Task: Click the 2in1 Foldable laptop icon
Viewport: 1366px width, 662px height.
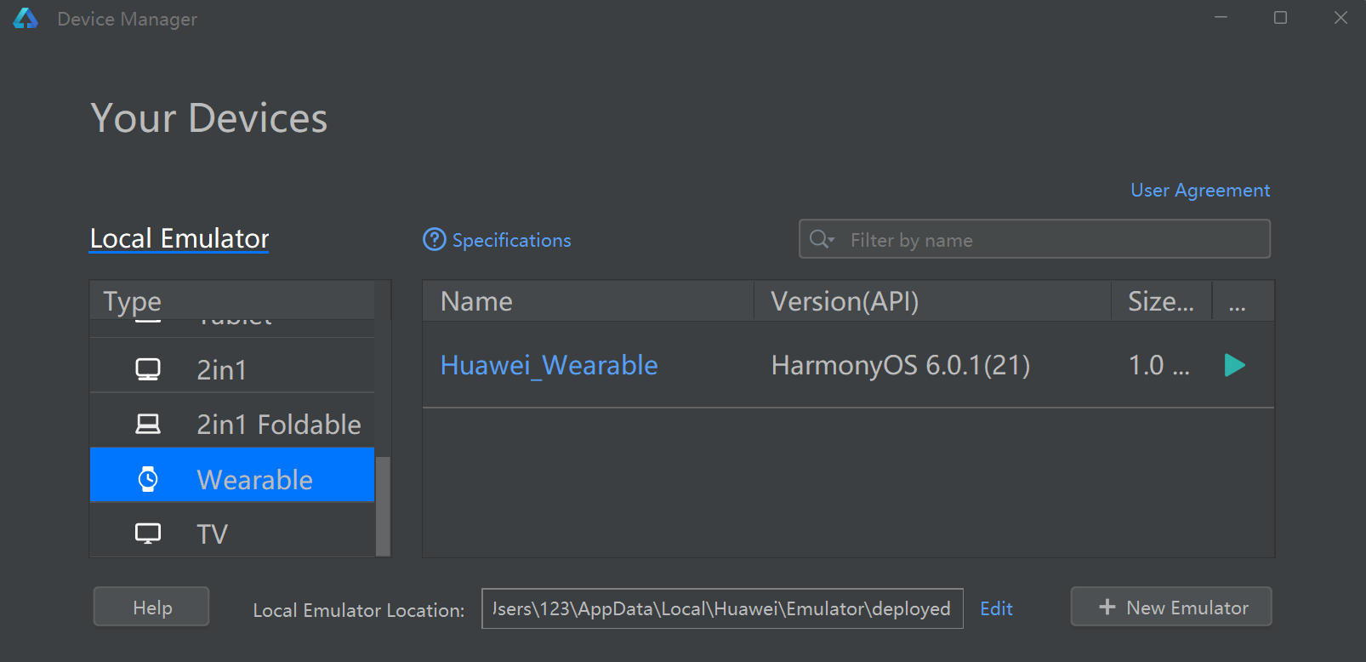Action: [148, 424]
